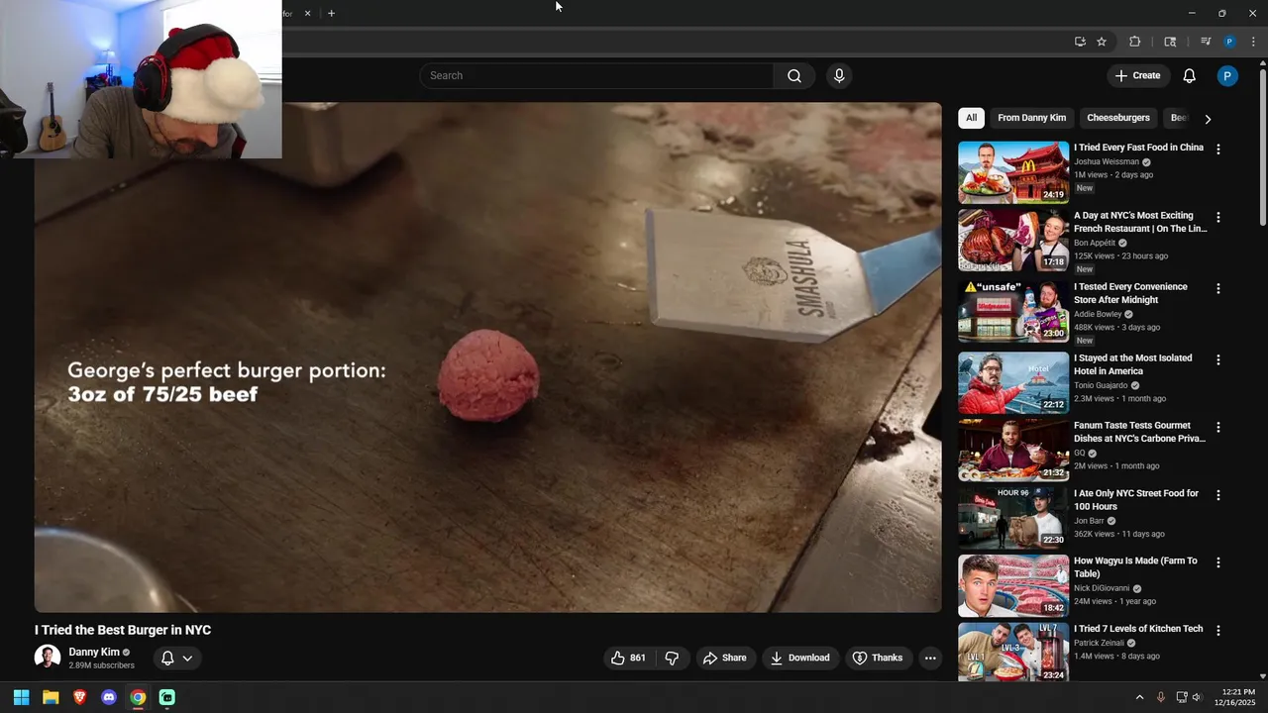The image size is (1268, 713).
Task: Click Chrome icon in the taskbar
Action: coord(138,697)
